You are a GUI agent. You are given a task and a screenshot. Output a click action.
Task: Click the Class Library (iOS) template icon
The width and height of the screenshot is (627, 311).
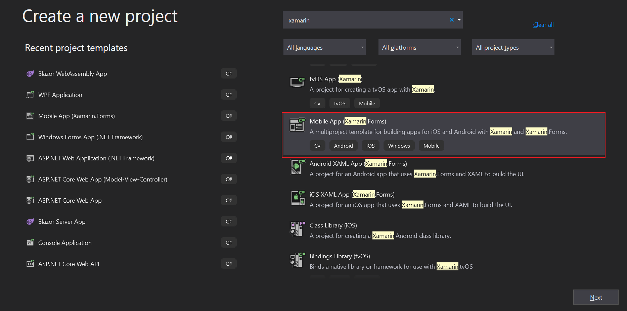point(297,229)
